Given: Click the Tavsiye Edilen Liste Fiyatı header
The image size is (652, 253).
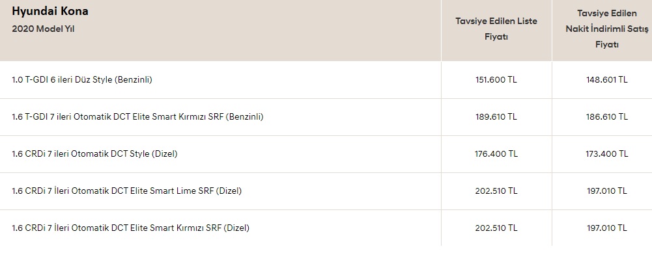Looking at the screenshot, I should pos(496,29).
